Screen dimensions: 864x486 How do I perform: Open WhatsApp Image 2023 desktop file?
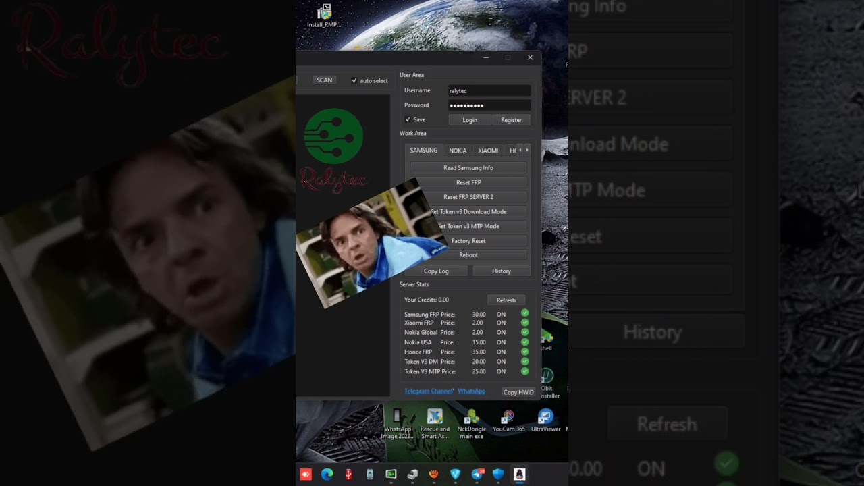pos(398,424)
